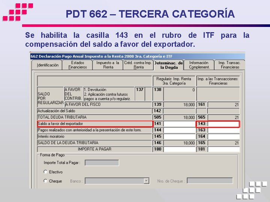Click casilla 139 value 18,000
Image resolution: width=270 pixels, height=202 pixels.
coord(179,105)
